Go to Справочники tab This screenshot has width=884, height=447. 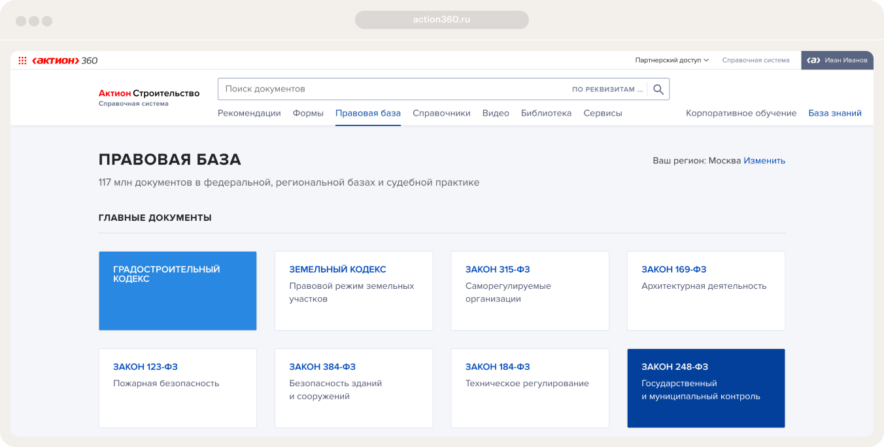(x=441, y=113)
